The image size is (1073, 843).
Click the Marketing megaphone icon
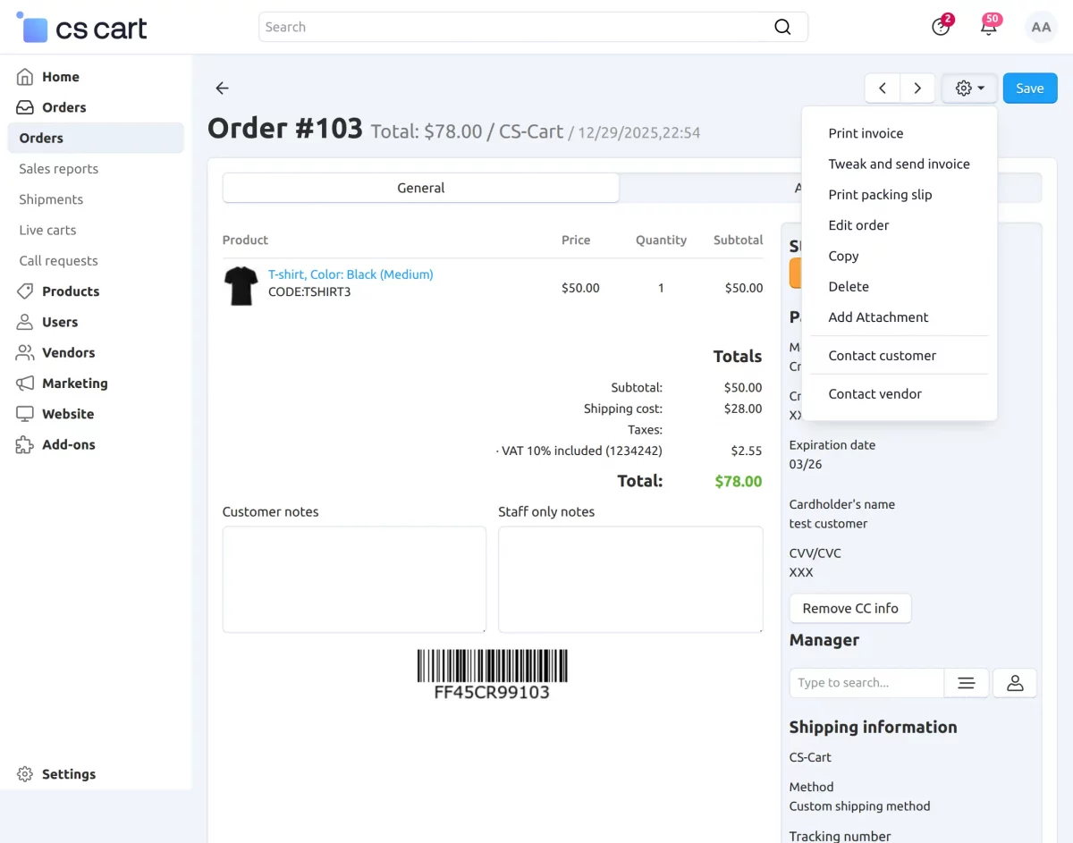pyautogui.click(x=25, y=383)
